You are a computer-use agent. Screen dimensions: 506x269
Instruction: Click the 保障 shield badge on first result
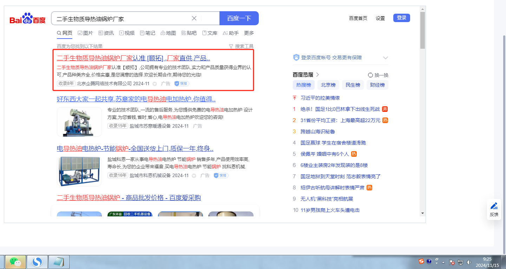[182, 84]
